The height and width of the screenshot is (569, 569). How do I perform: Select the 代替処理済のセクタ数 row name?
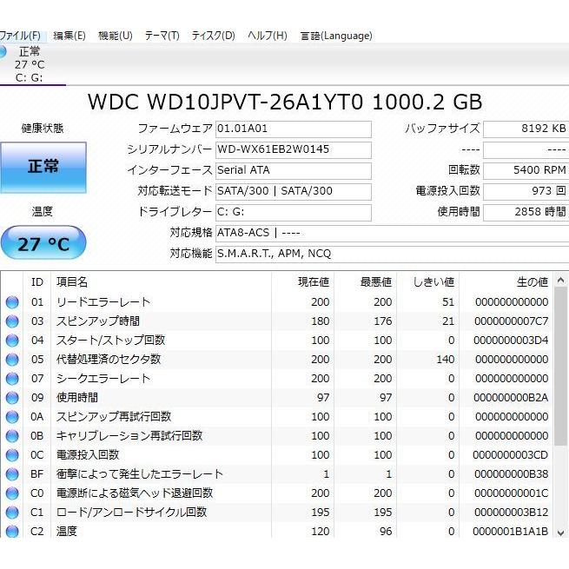click(109, 360)
